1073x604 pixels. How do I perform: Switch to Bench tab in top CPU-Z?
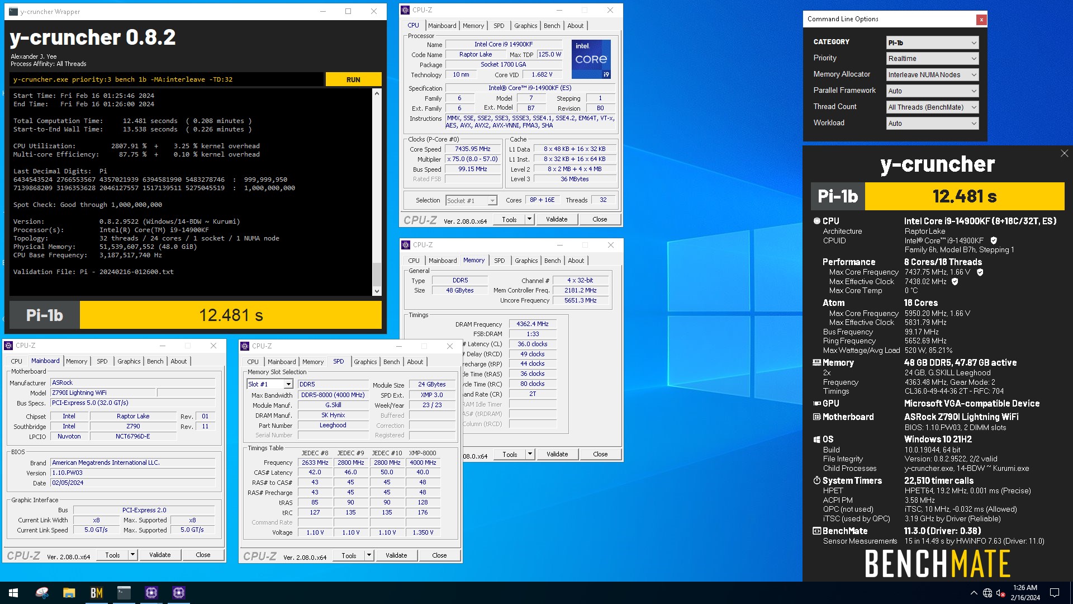[x=552, y=26]
